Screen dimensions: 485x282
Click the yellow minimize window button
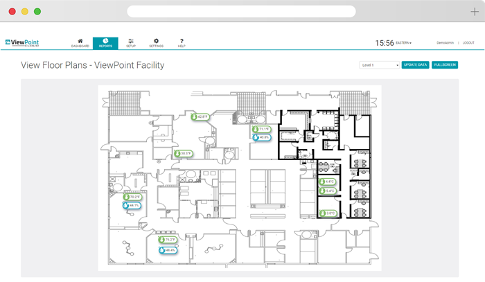25,12
